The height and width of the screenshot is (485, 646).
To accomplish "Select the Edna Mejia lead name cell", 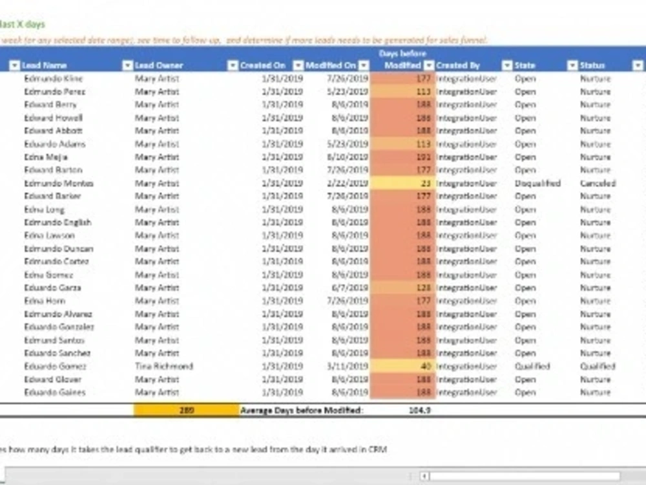I will coord(46,156).
